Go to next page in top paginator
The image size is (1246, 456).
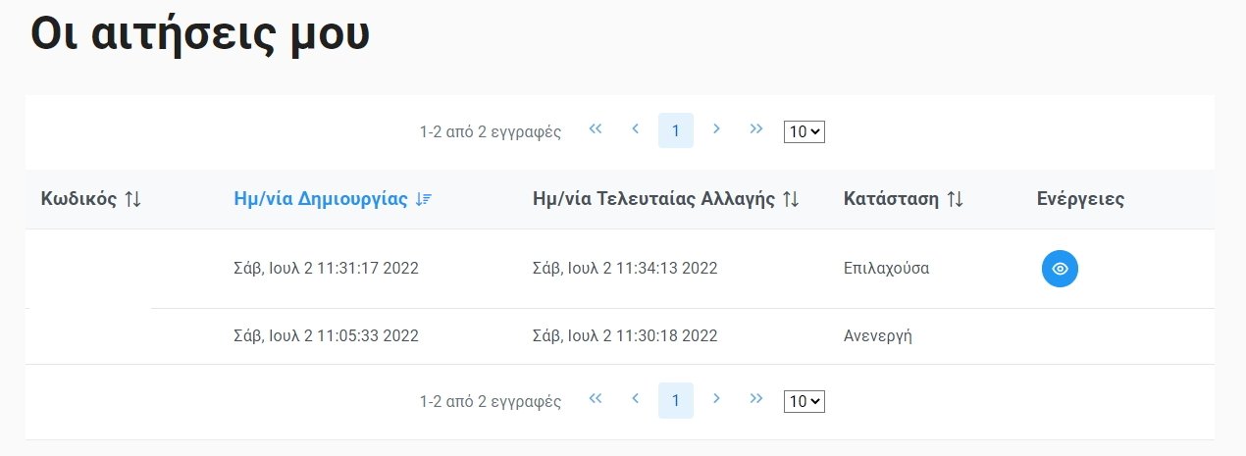pos(716,129)
